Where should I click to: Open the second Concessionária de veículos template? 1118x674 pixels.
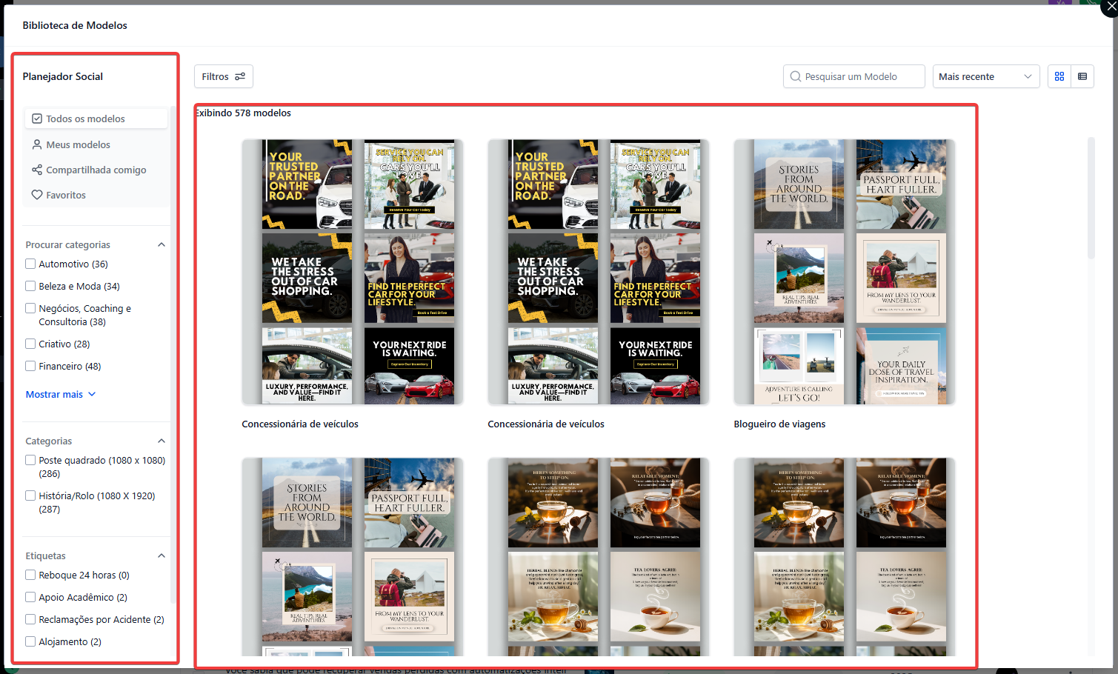click(x=599, y=272)
